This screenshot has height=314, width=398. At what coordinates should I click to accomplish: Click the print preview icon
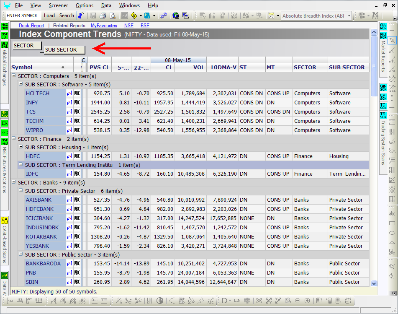coord(113,16)
